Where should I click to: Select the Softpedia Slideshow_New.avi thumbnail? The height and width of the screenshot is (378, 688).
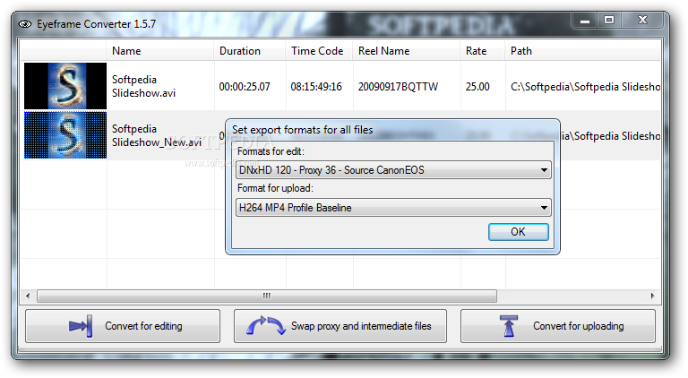65,135
